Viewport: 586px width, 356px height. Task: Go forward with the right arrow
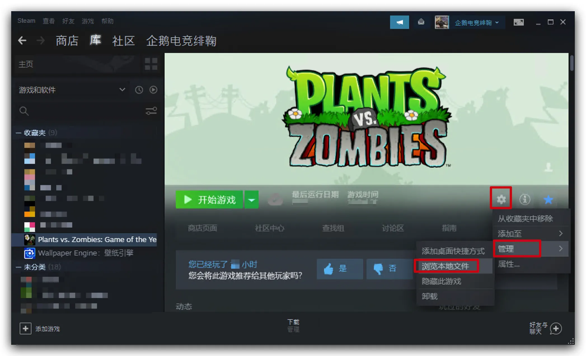pos(41,41)
